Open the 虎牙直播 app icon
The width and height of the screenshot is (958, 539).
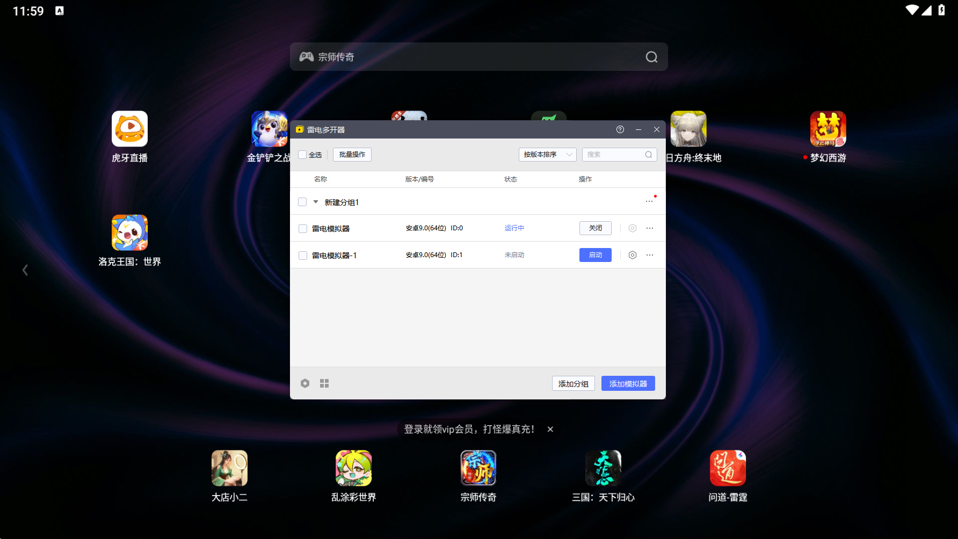129,129
